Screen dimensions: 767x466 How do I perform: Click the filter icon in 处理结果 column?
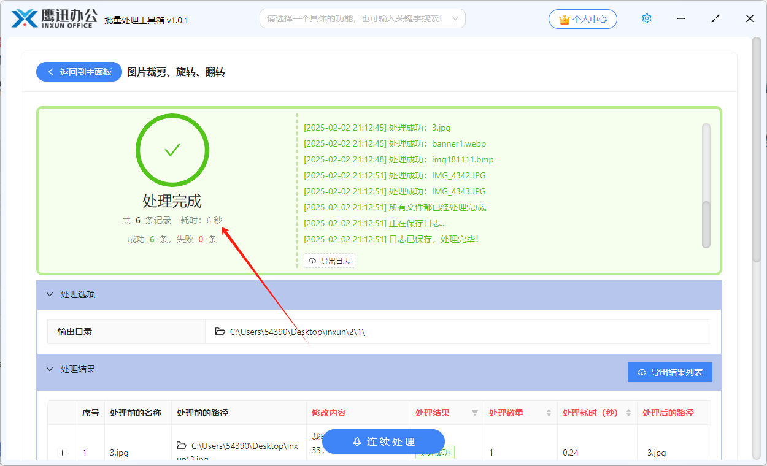click(474, 413)
